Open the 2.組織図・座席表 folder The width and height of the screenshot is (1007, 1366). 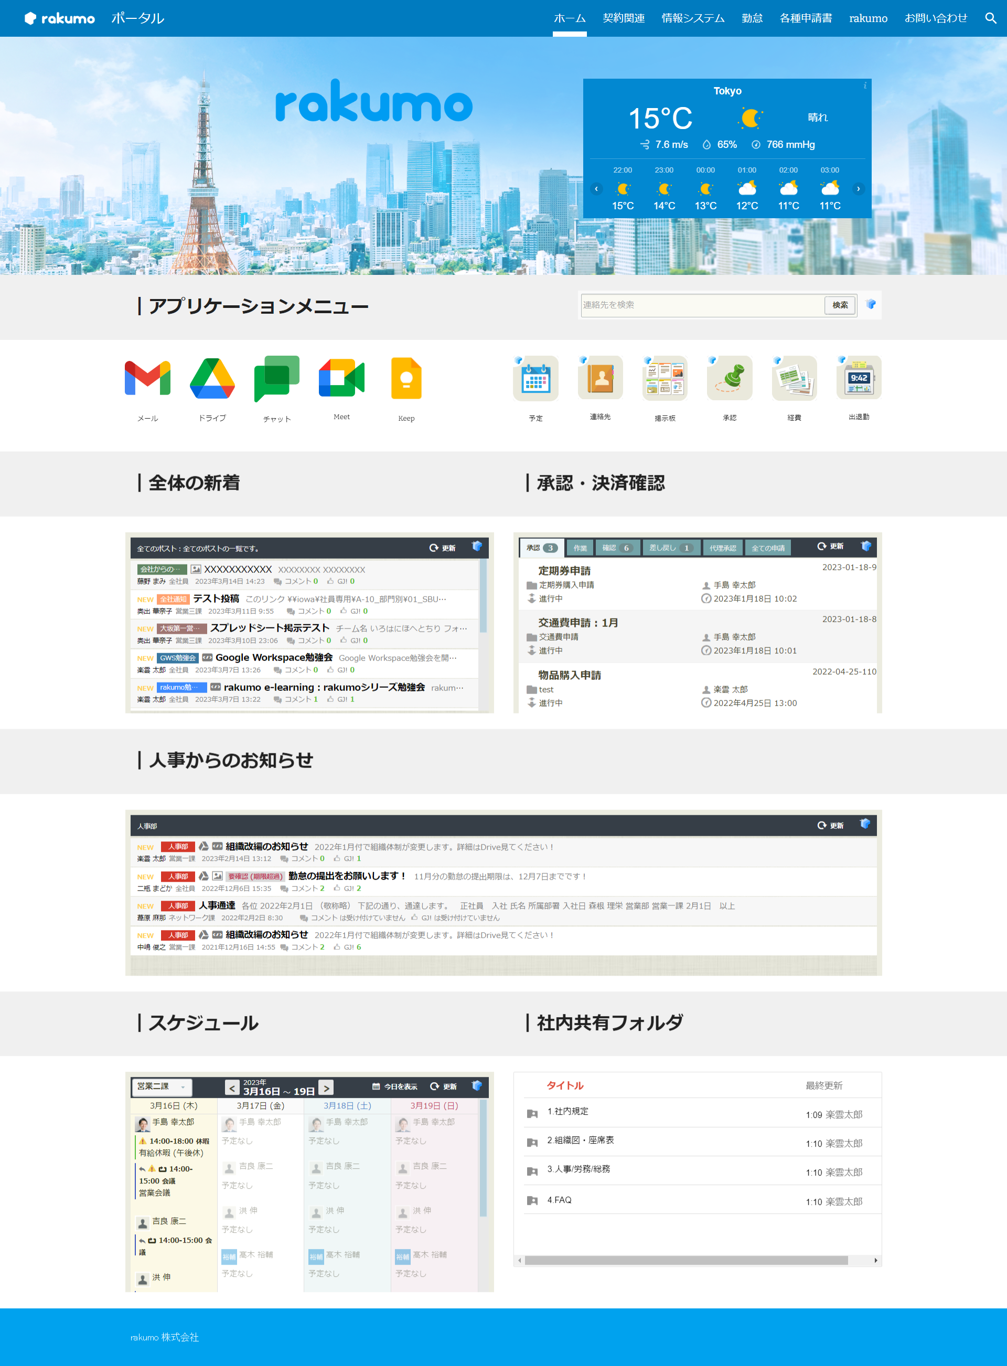580,1140
